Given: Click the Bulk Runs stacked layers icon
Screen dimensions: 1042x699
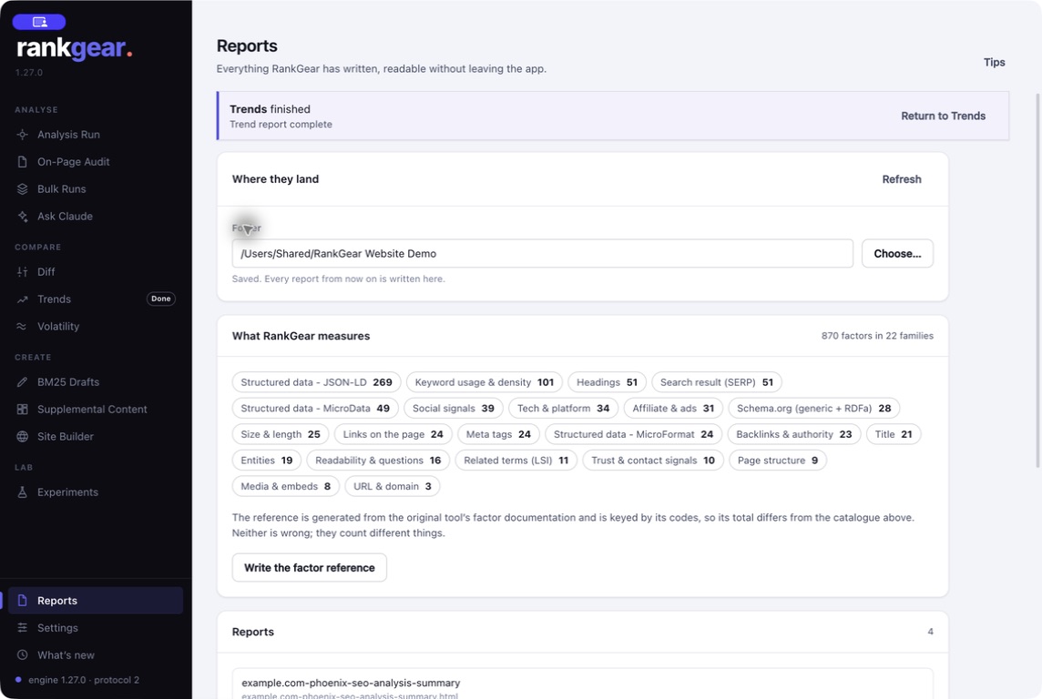Looking at the screenshot, I should (x=23, y=188).
